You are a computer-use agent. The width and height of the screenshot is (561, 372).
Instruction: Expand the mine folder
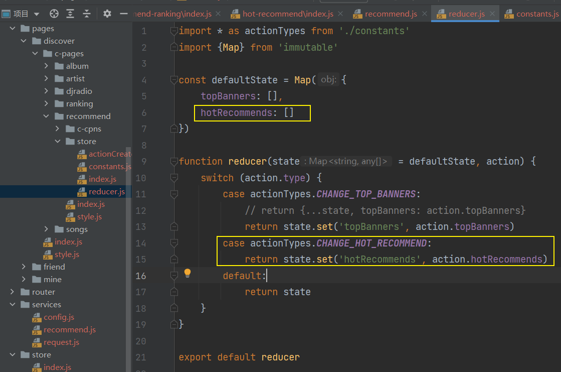pos(24,279)
